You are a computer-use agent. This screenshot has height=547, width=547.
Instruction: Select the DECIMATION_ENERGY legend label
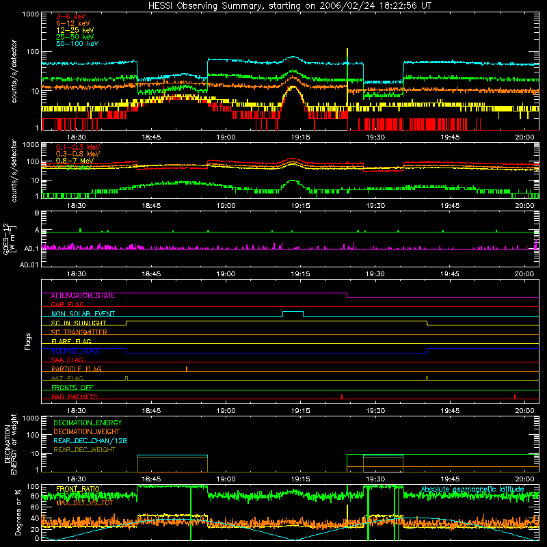coord(88,423)
